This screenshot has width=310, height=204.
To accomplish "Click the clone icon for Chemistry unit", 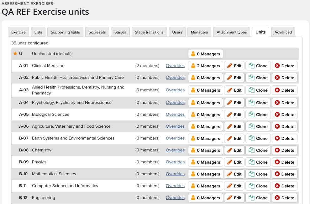I will tap(251, 150).
